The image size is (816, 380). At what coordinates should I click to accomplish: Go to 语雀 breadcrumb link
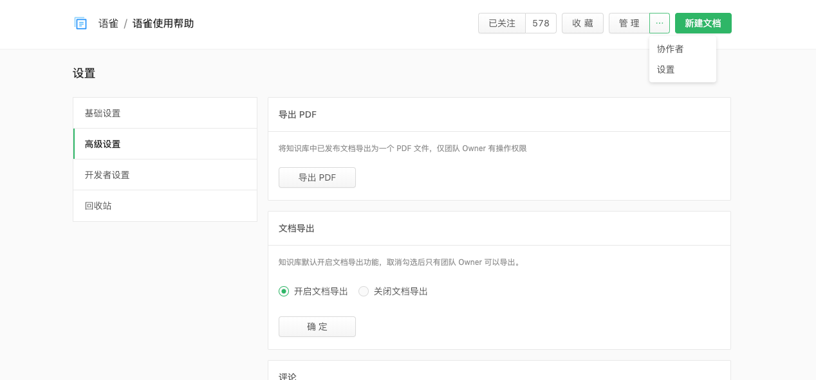108,24
